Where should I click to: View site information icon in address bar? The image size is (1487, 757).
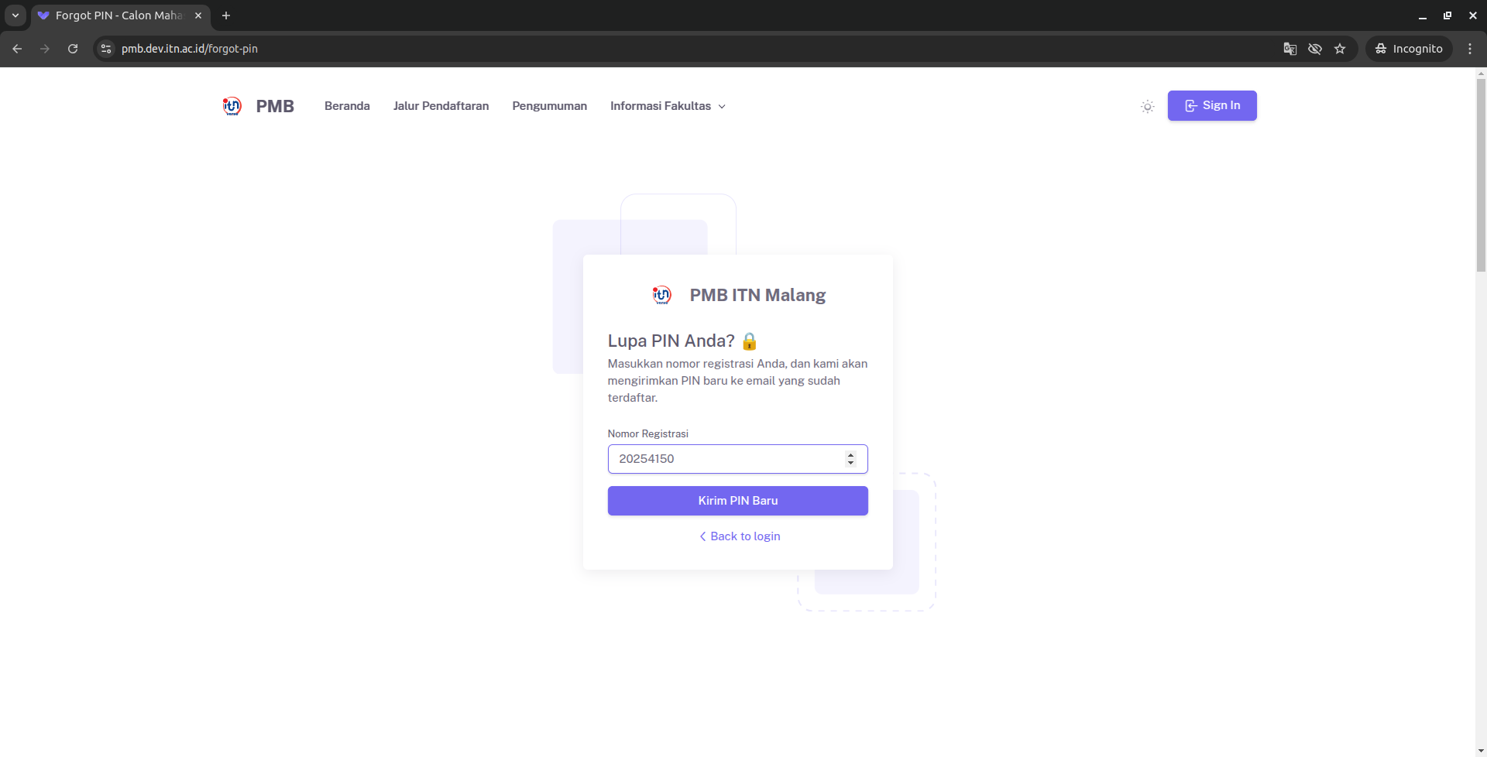click(107, 49)
